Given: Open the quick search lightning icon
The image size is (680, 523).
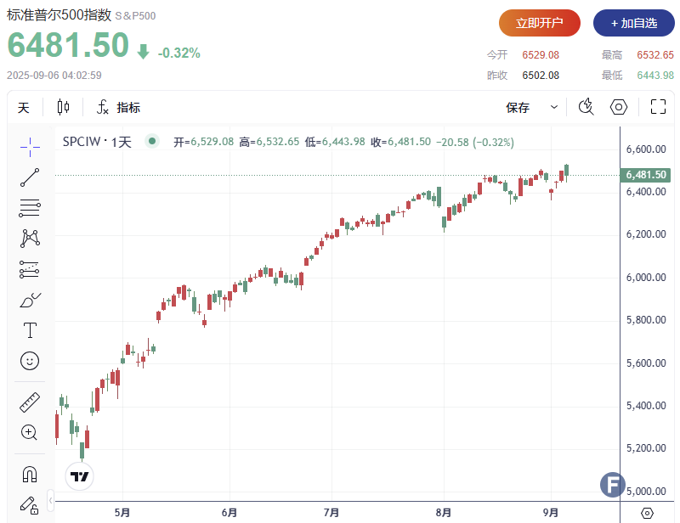Looking at the screenshot, I should pos(586,107).
